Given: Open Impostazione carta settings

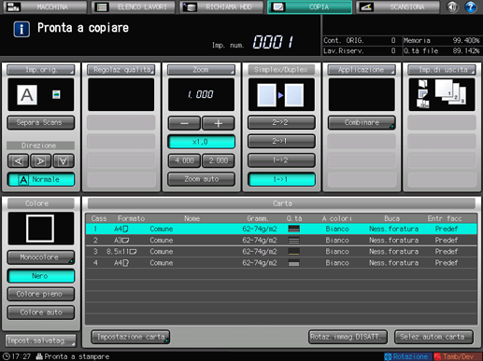Looking at the screenshot, I should (131, 337).
